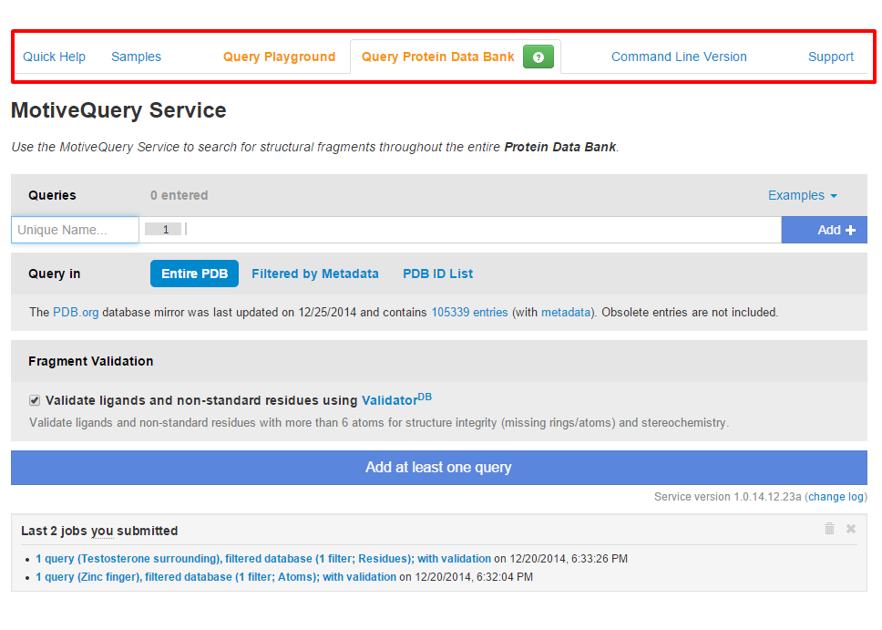Open the Examples dropdown
The image size is (882, 630).
point(802,195)
